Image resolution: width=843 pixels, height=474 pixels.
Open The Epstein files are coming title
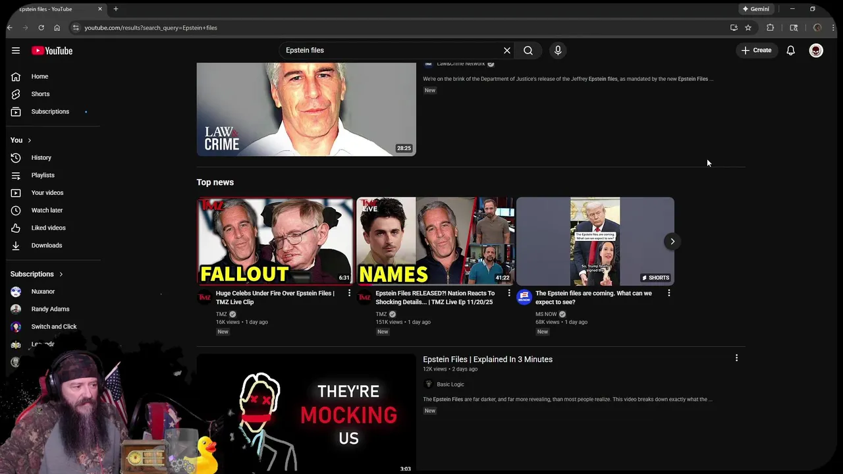tap(593, 298)
